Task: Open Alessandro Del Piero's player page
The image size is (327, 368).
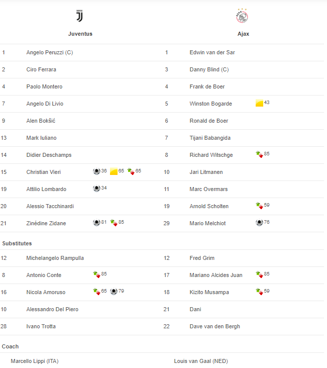Action: [52, 309]
